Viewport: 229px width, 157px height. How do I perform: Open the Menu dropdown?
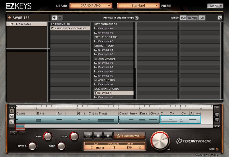coord(215,6)
